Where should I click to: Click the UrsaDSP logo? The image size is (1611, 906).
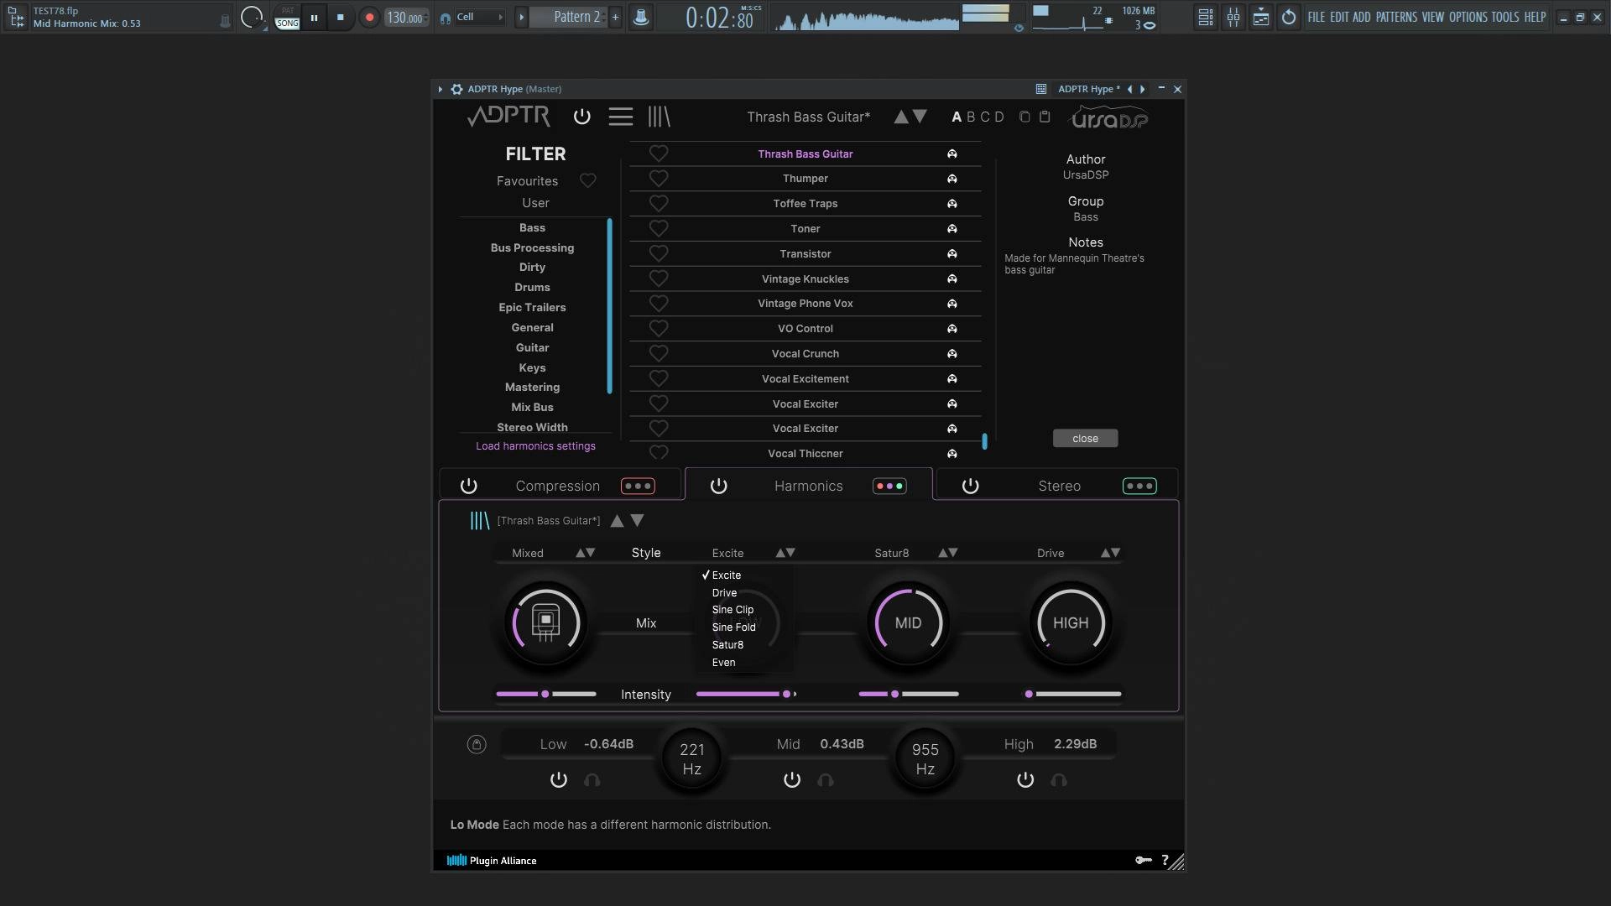coord(1108,117)
